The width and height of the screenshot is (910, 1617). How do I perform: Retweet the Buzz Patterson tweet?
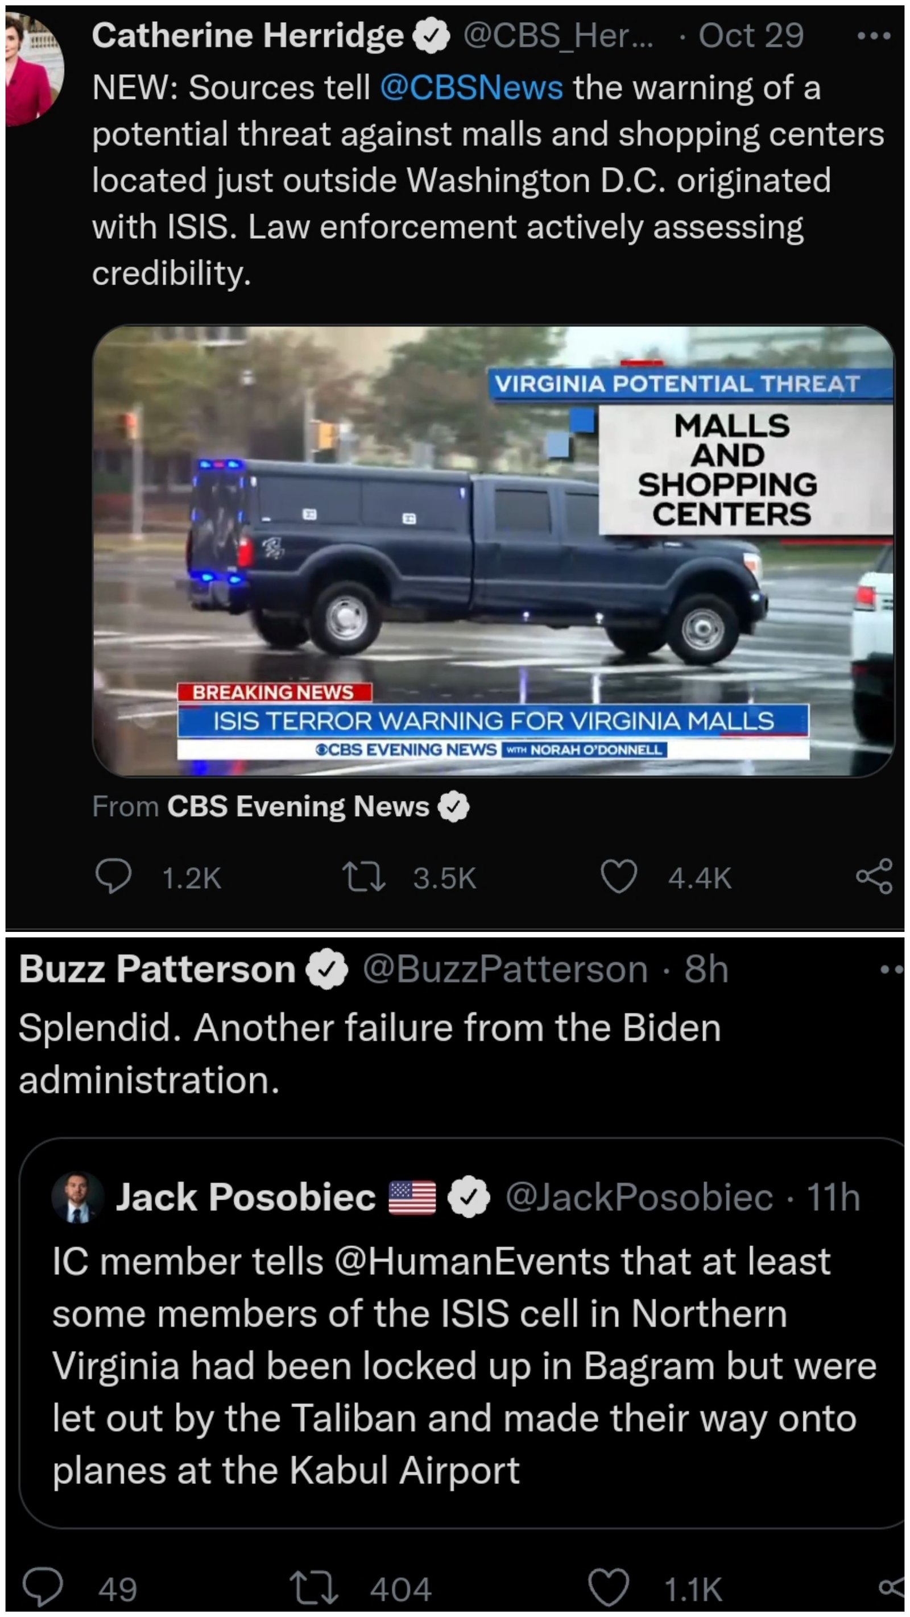(x=313, y=1587)
